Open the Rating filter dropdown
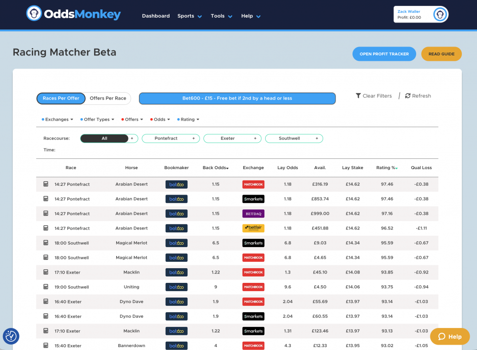Image resolution: width=477 pixels, height=350 pixels. point(188,120)
